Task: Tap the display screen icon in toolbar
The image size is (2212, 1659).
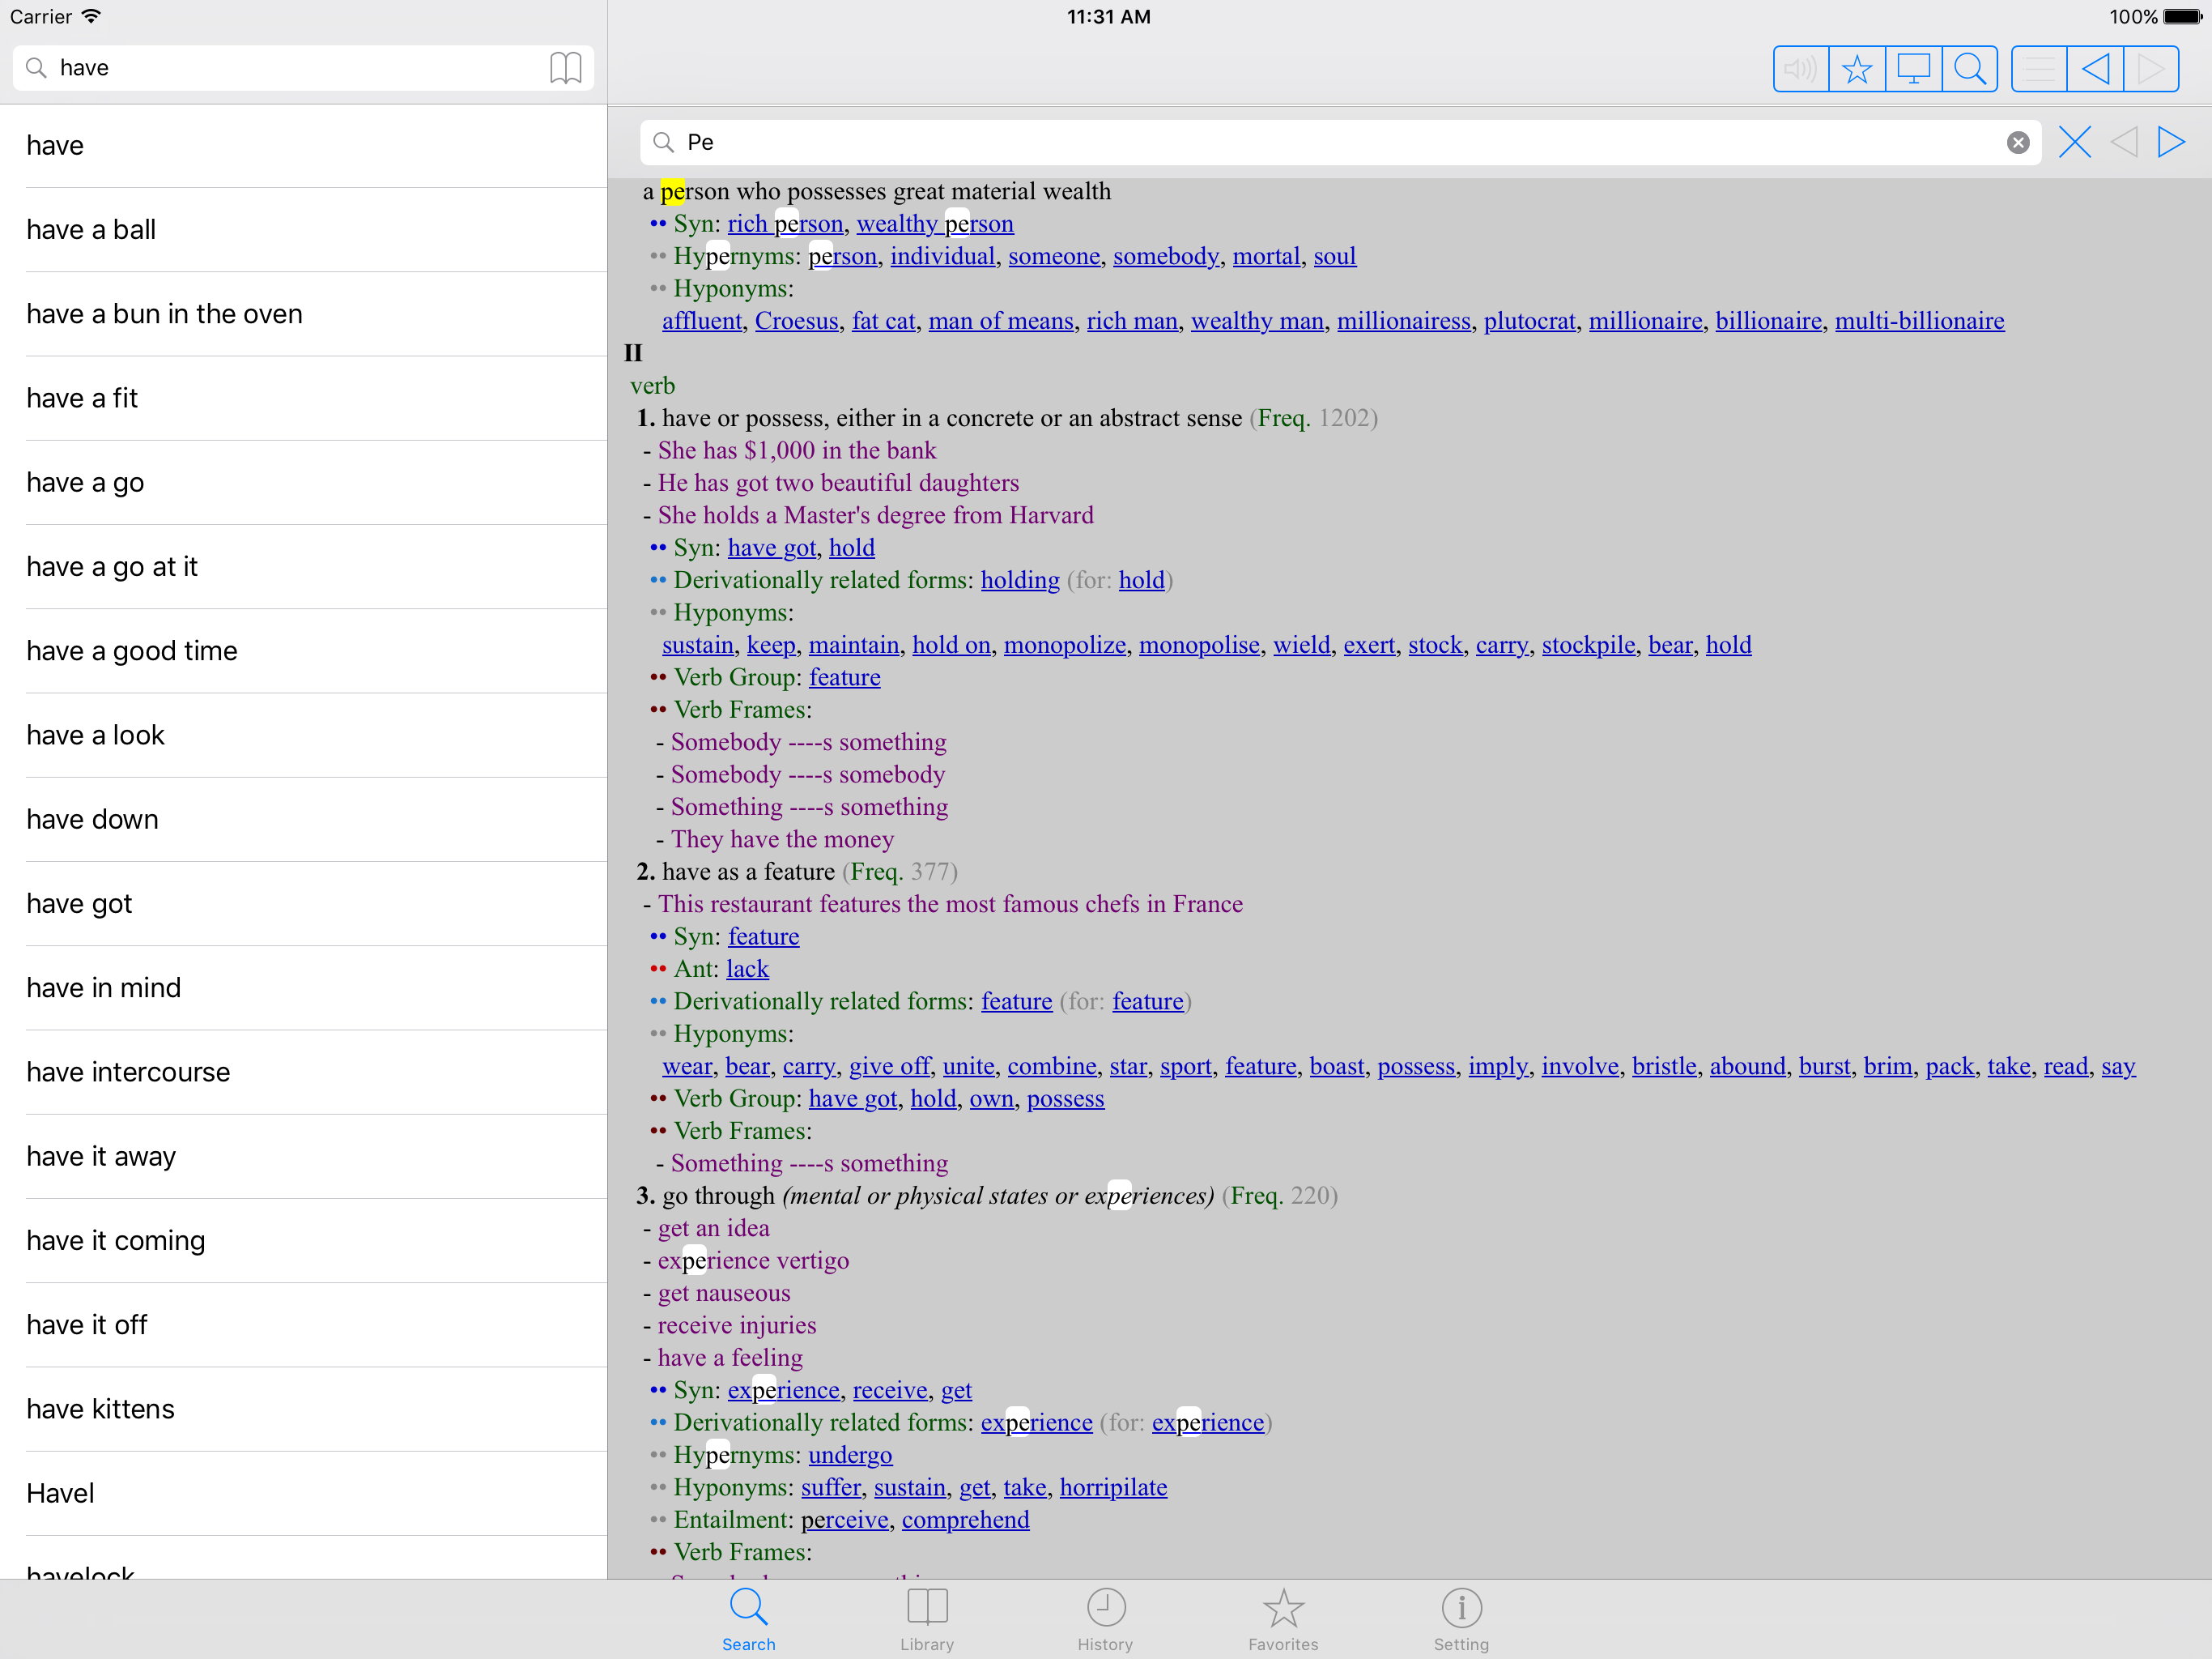Action: point(1913,69)
